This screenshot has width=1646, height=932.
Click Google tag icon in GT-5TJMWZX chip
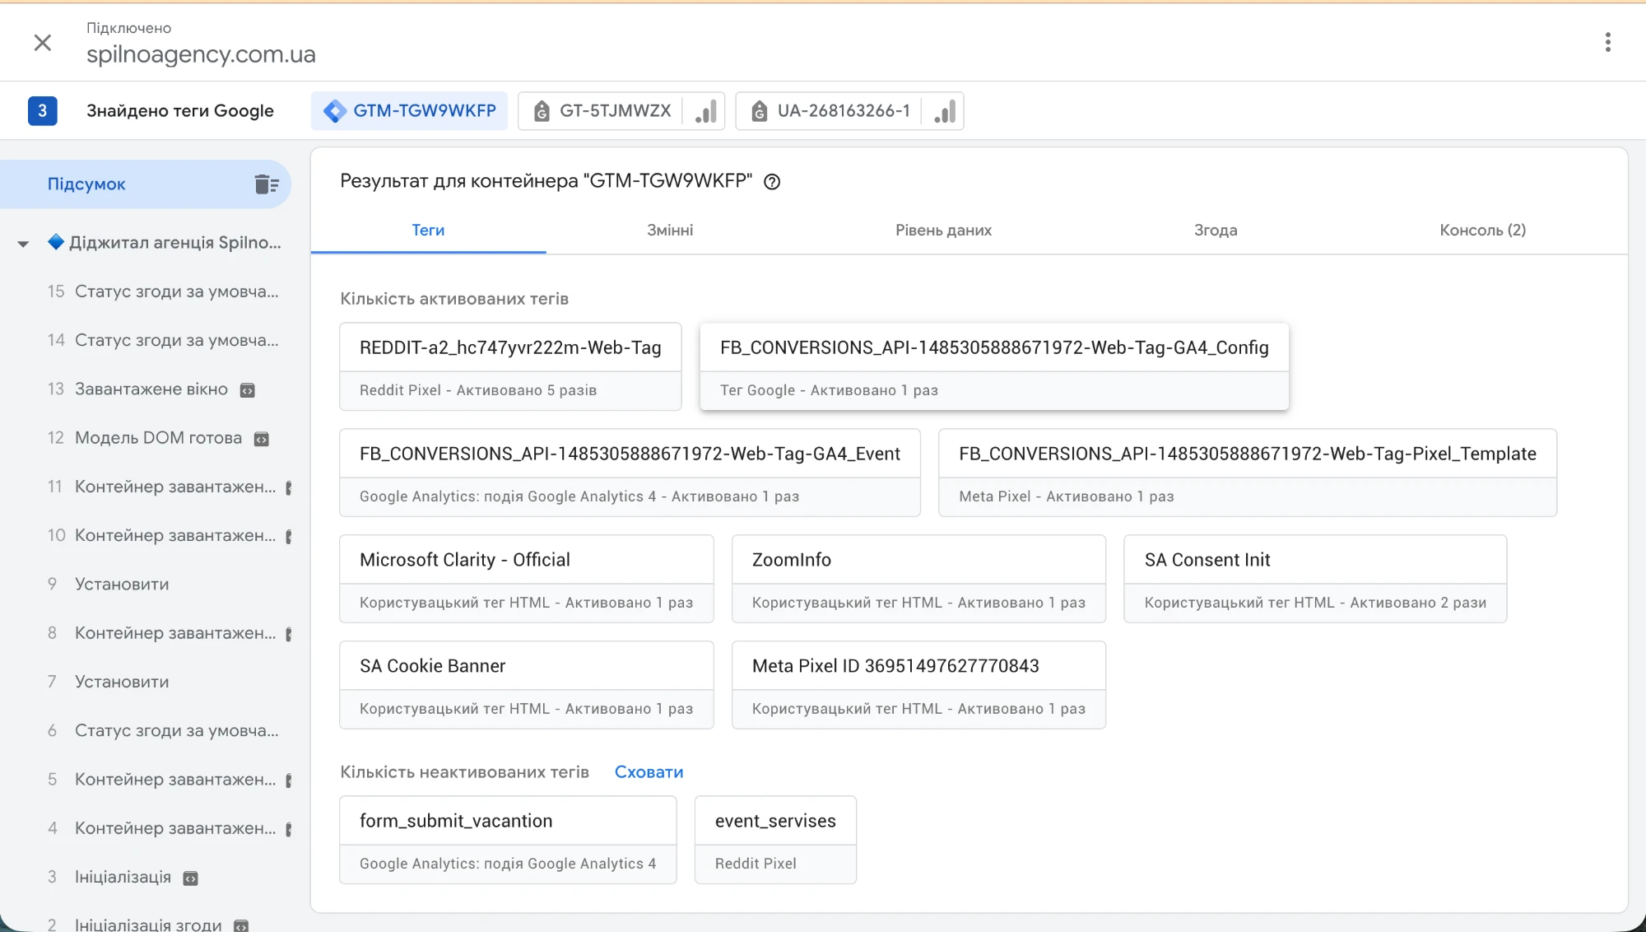click(542, 111)
